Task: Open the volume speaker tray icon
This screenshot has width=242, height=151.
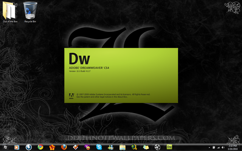Action: 223,148
